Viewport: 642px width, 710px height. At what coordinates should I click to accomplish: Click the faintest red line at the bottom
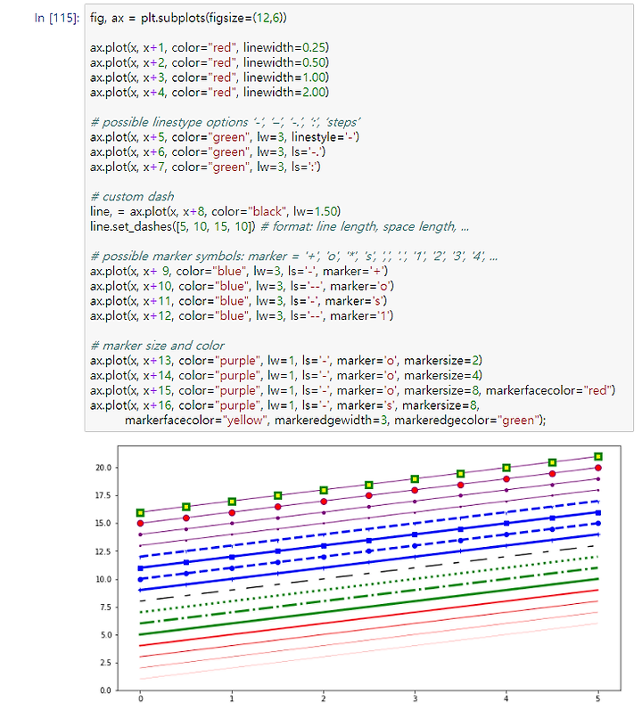tap(369, 651)
